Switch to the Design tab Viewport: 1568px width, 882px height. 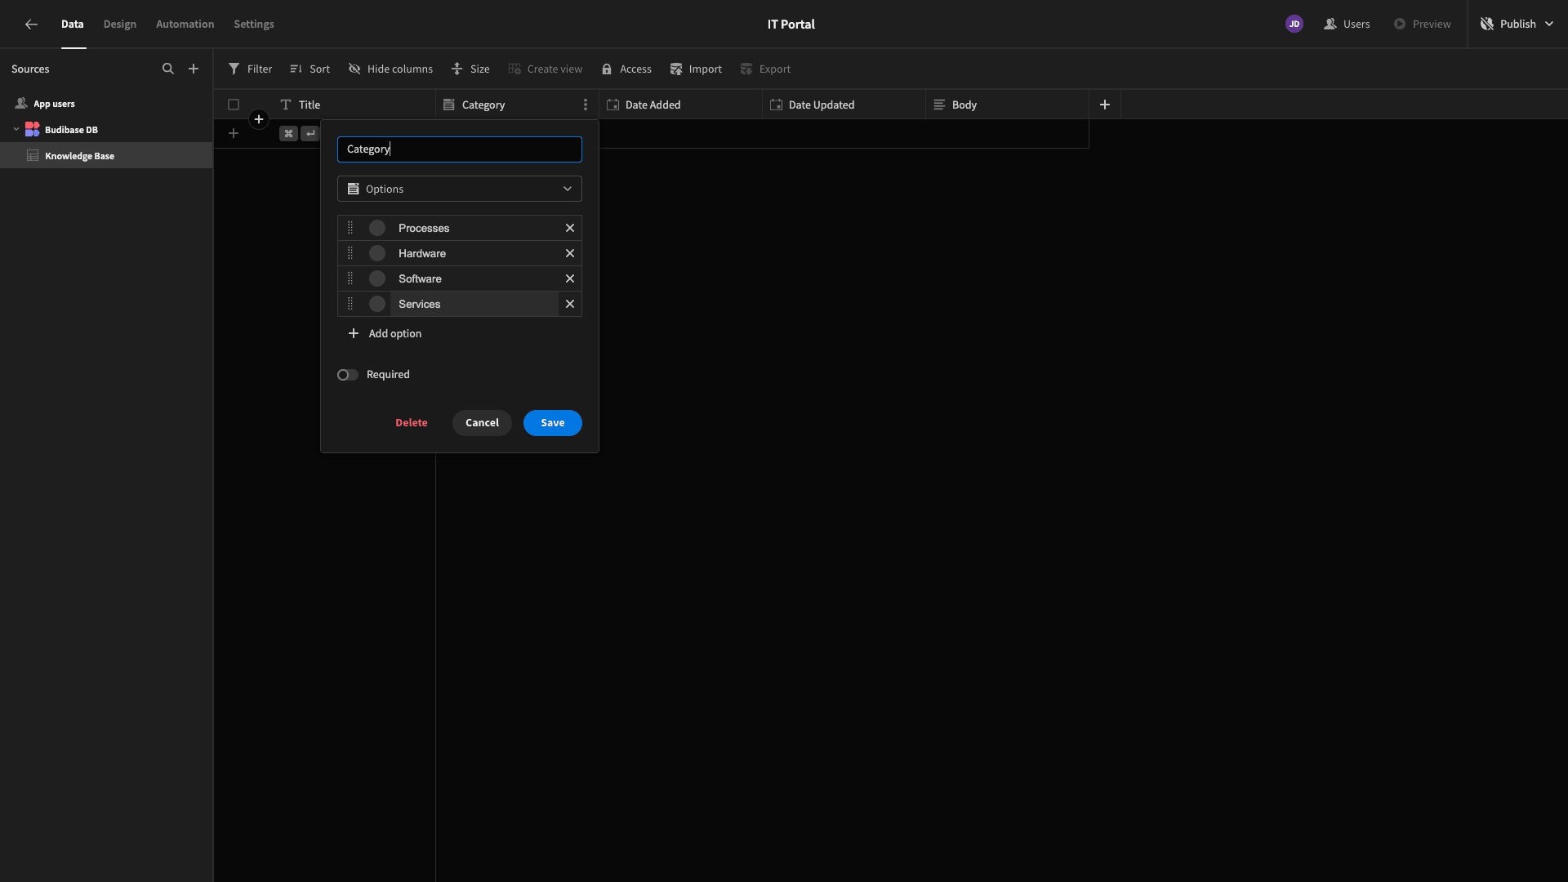pyautogui.click(x=120, y=24)
